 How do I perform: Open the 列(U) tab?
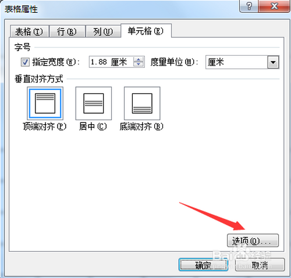(x=103, y=31)
